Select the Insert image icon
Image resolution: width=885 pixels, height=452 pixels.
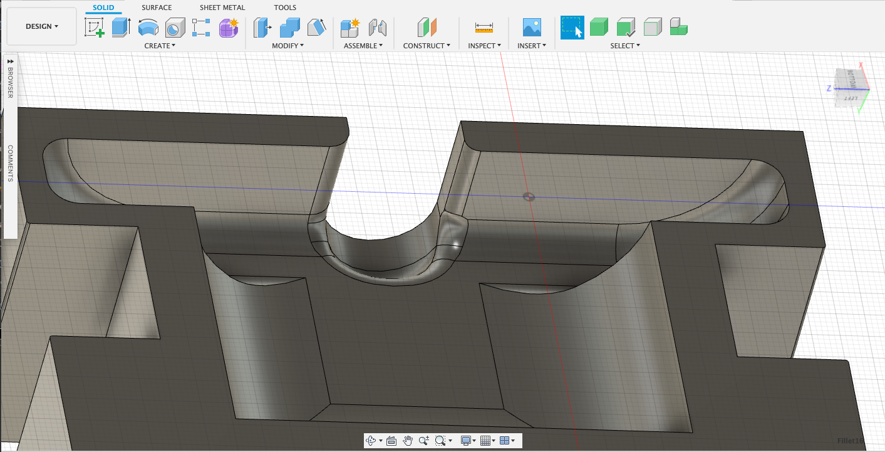[x=532, y=28]
